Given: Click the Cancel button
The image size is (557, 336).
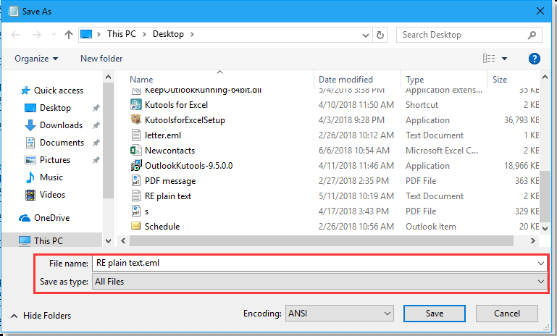Looking at the screenshot, I should pos(506,314).
